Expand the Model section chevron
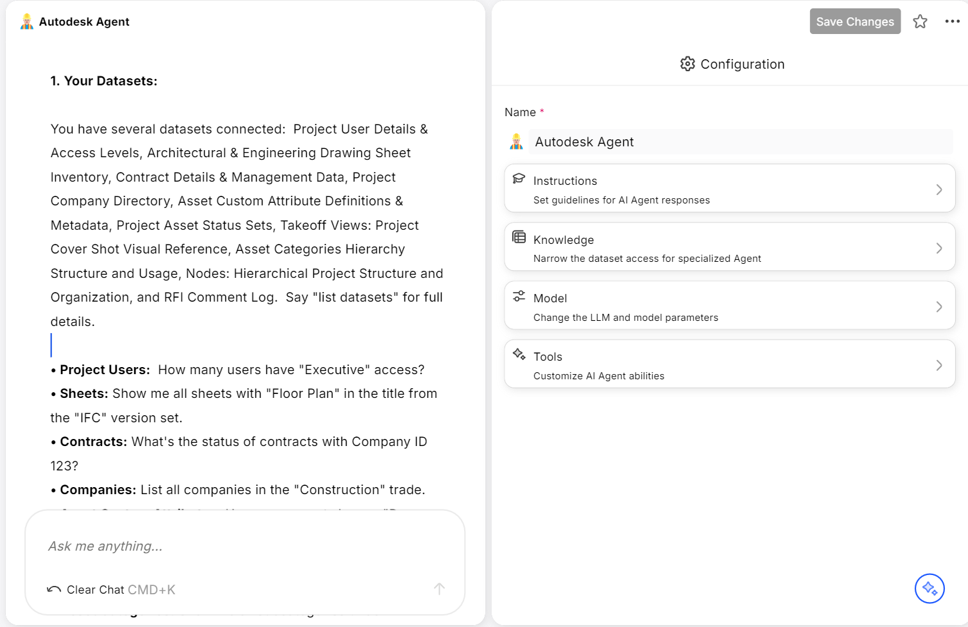Image resolution: width=968 pixels, height=627 pixels. point(939,307)
